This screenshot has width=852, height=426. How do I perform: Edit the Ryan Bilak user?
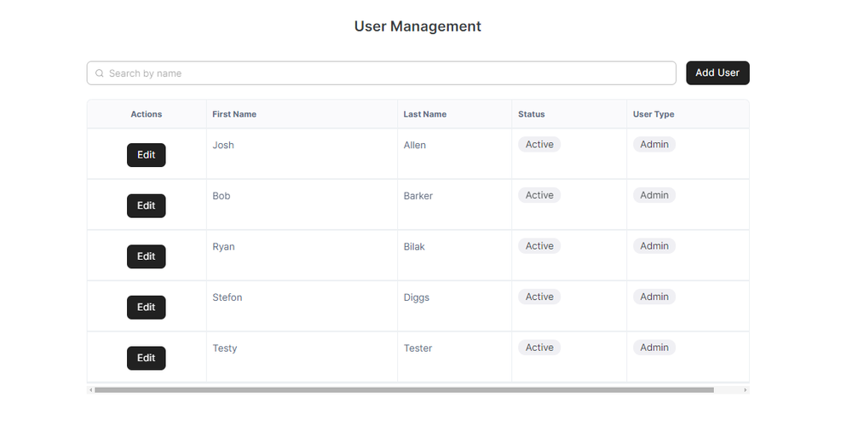click(147, 256)
